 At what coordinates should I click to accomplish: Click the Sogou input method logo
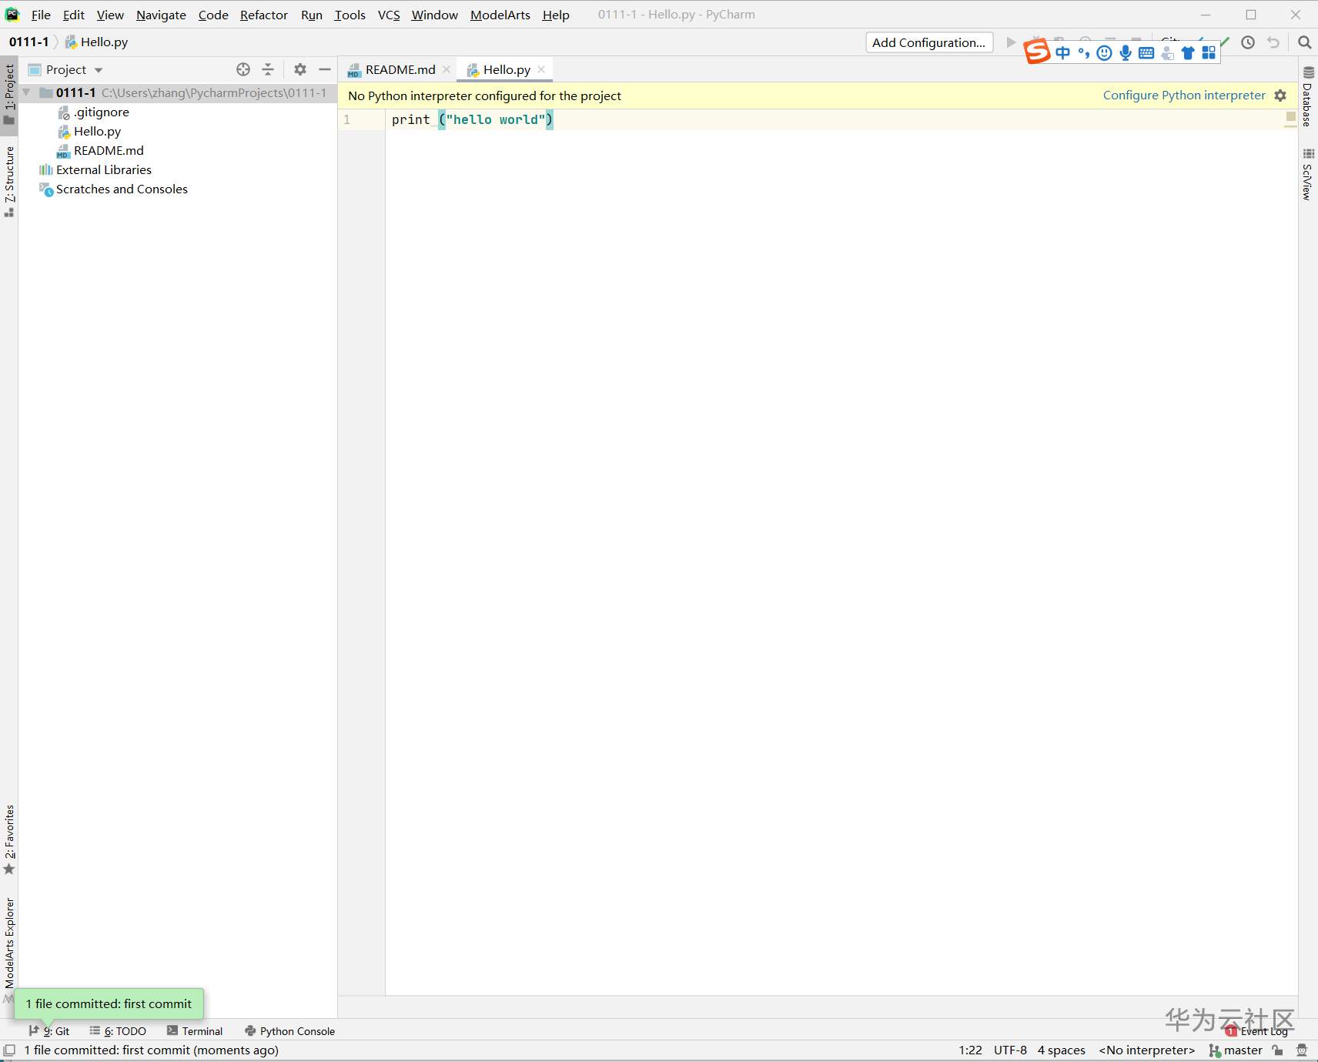[x=1037, y=52]
